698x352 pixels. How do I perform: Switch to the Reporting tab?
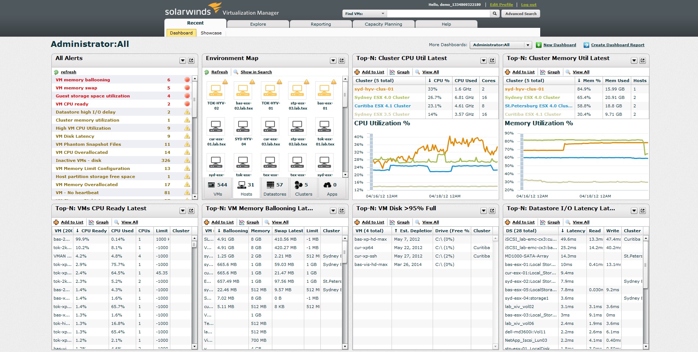(321, 24)
